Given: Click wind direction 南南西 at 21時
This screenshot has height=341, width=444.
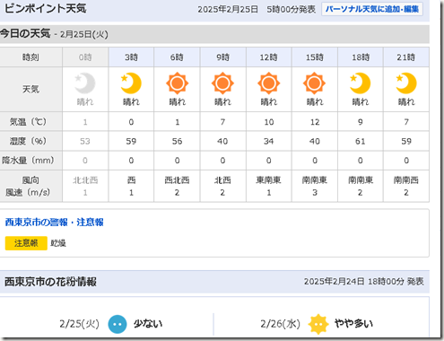Looking at the screenshot, I should [406, 180].
